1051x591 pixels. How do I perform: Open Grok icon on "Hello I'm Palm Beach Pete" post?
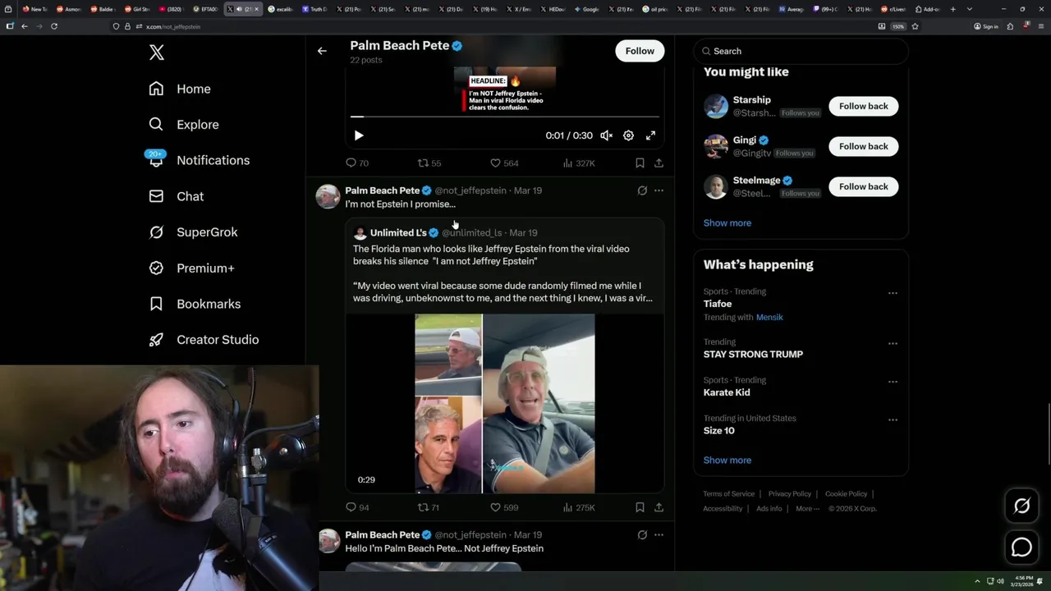(642, 535)
